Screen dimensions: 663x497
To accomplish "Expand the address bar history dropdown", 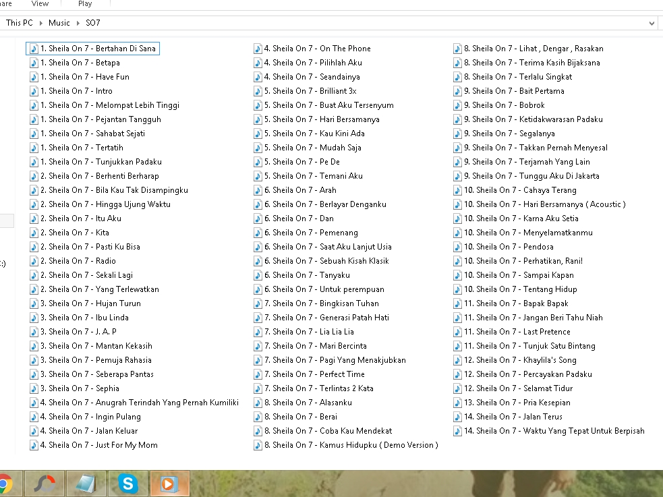I will [x=652, y=23].
